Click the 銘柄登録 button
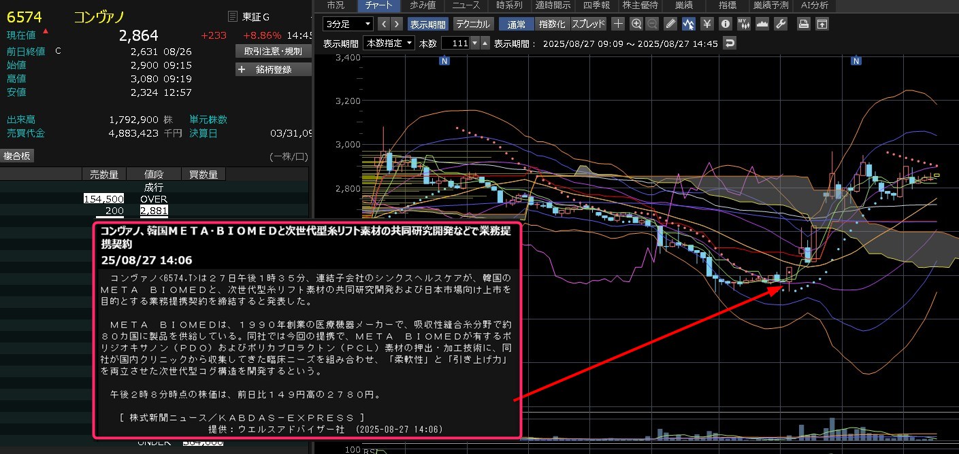Viewport: 959px width, 454px height. 274,69
